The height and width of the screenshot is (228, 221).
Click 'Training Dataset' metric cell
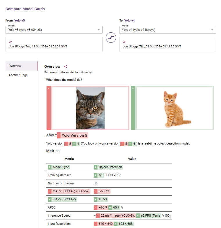59,175
